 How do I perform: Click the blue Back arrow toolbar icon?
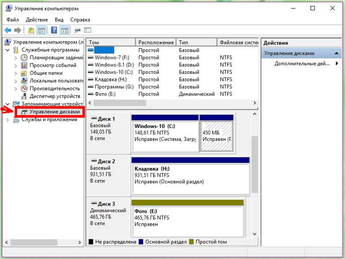click(8, 30)
